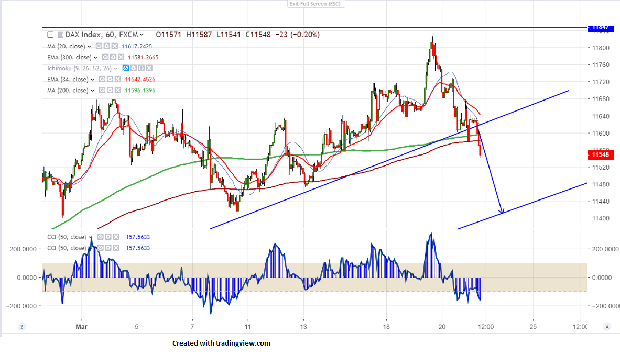Open settings for MA (200, close)

tap(110, 91)
